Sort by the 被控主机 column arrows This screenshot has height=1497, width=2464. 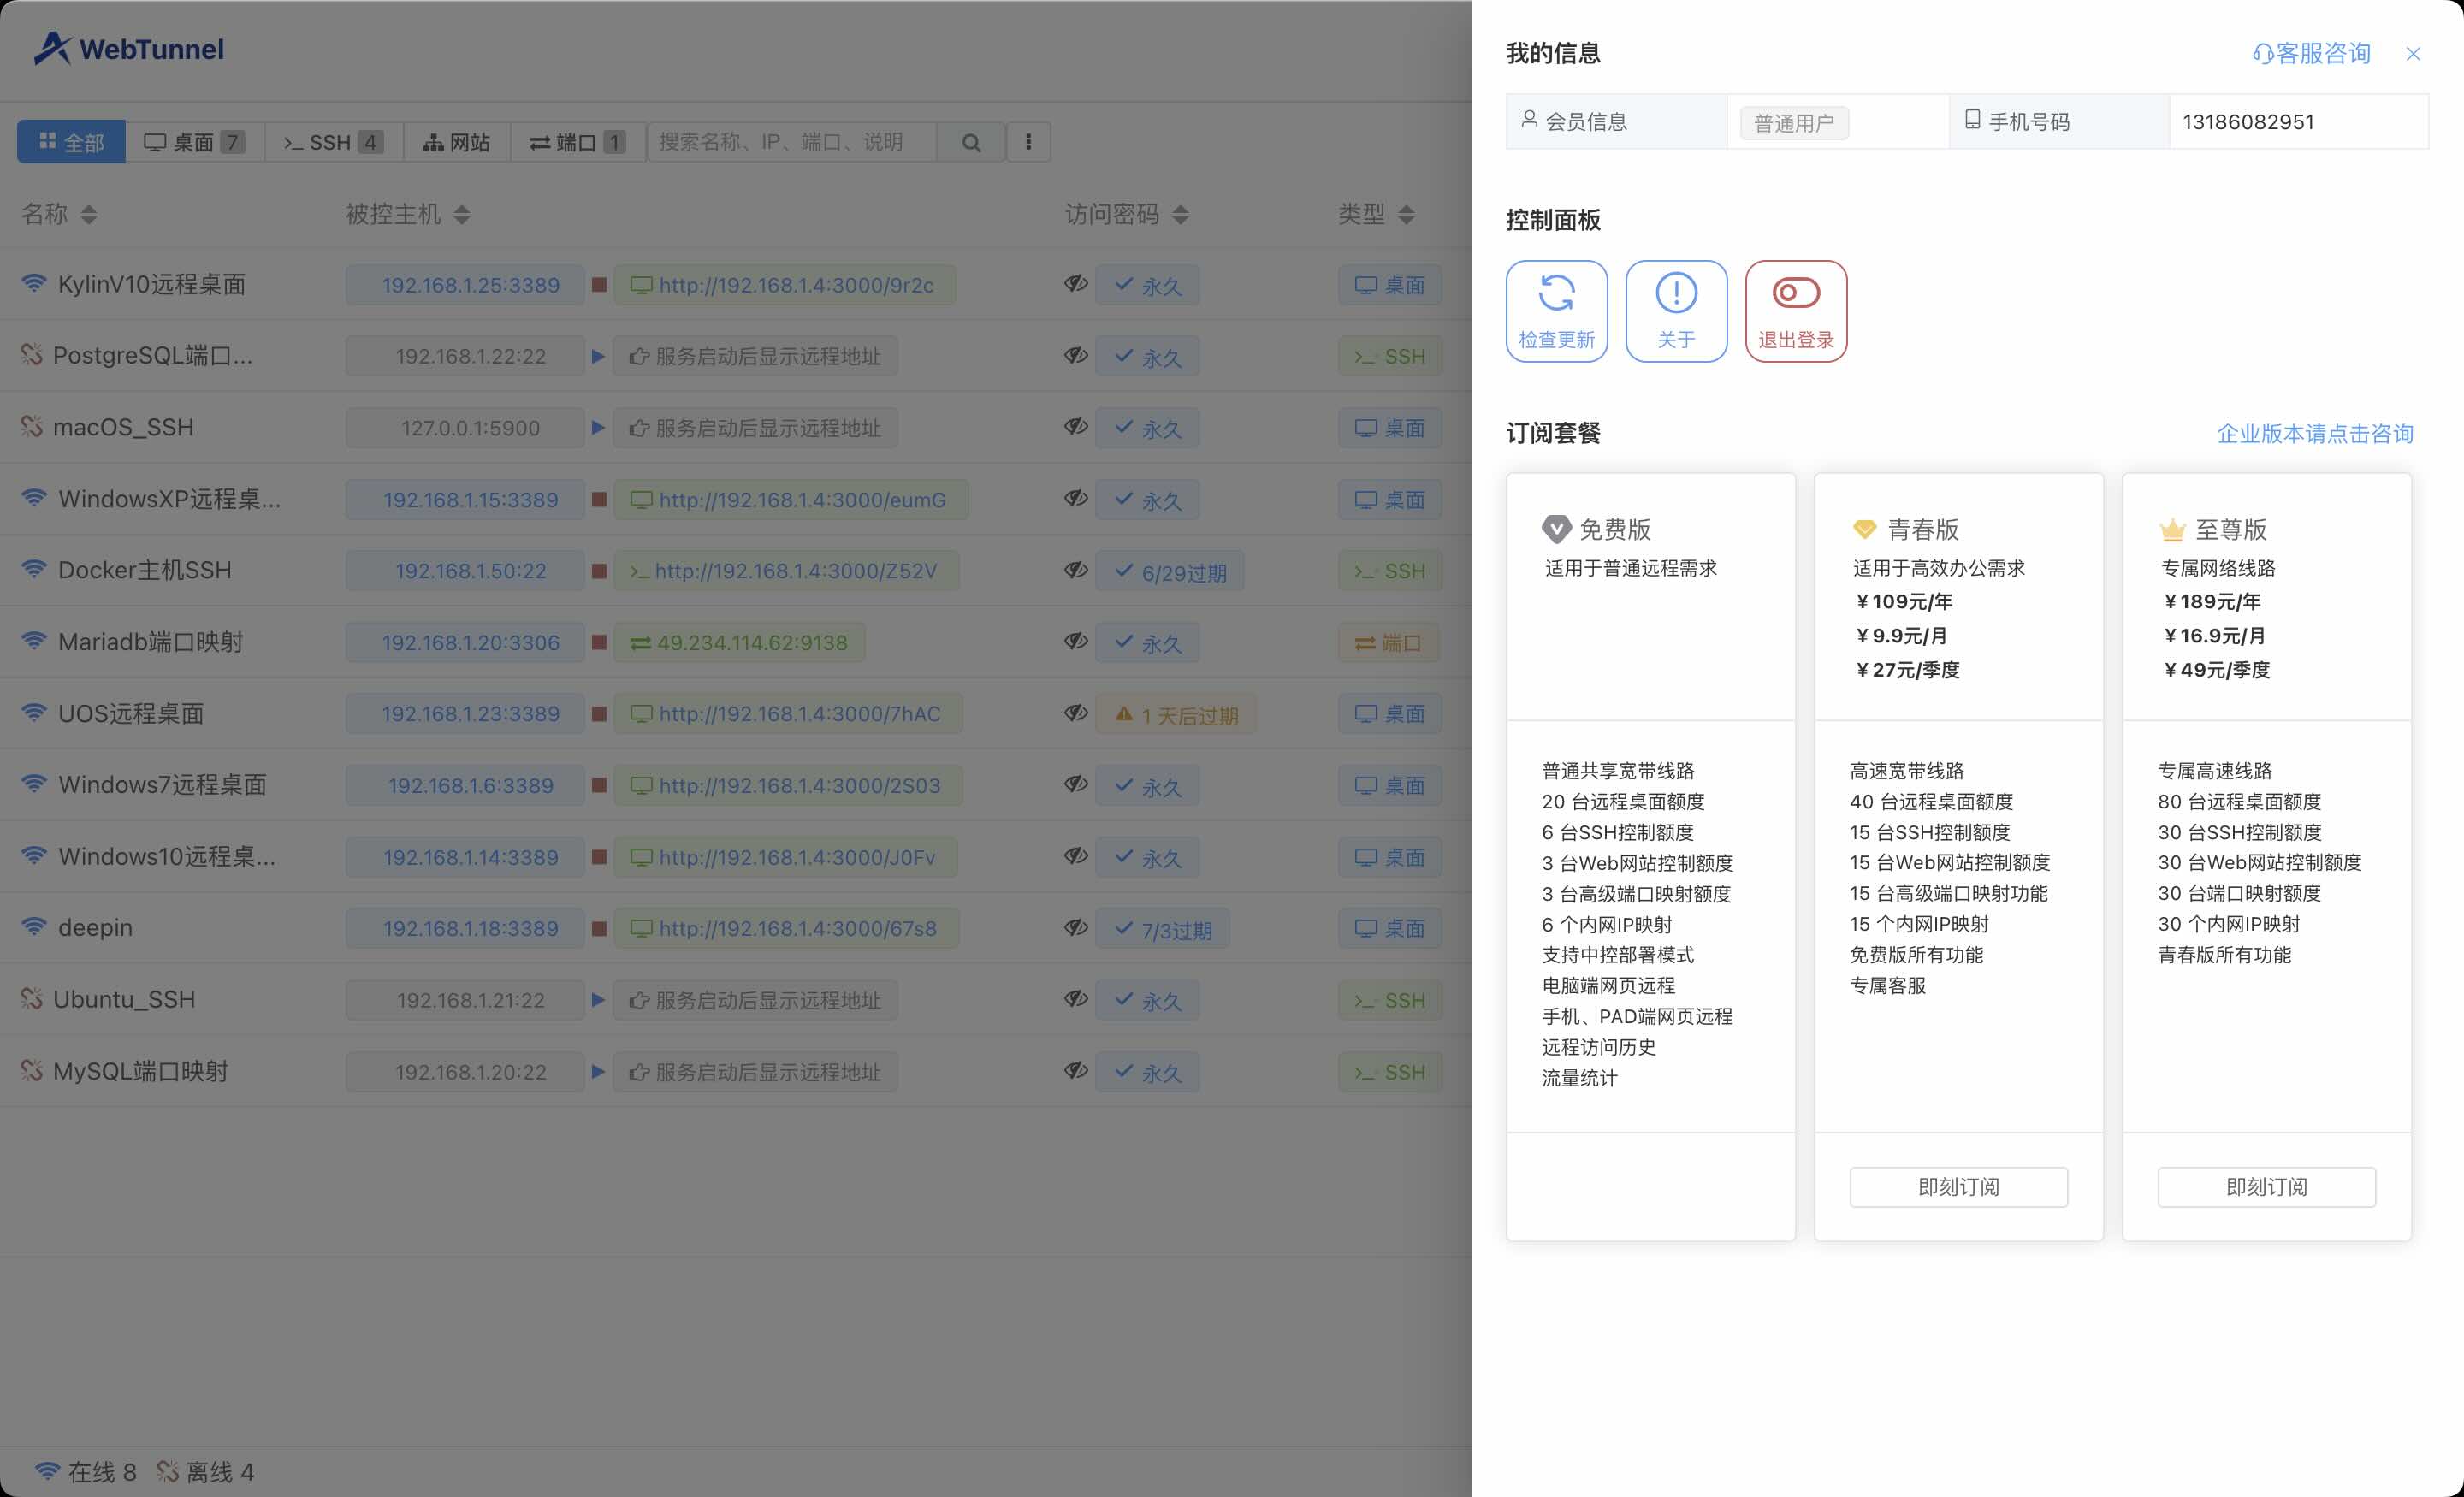coord(461,214)
